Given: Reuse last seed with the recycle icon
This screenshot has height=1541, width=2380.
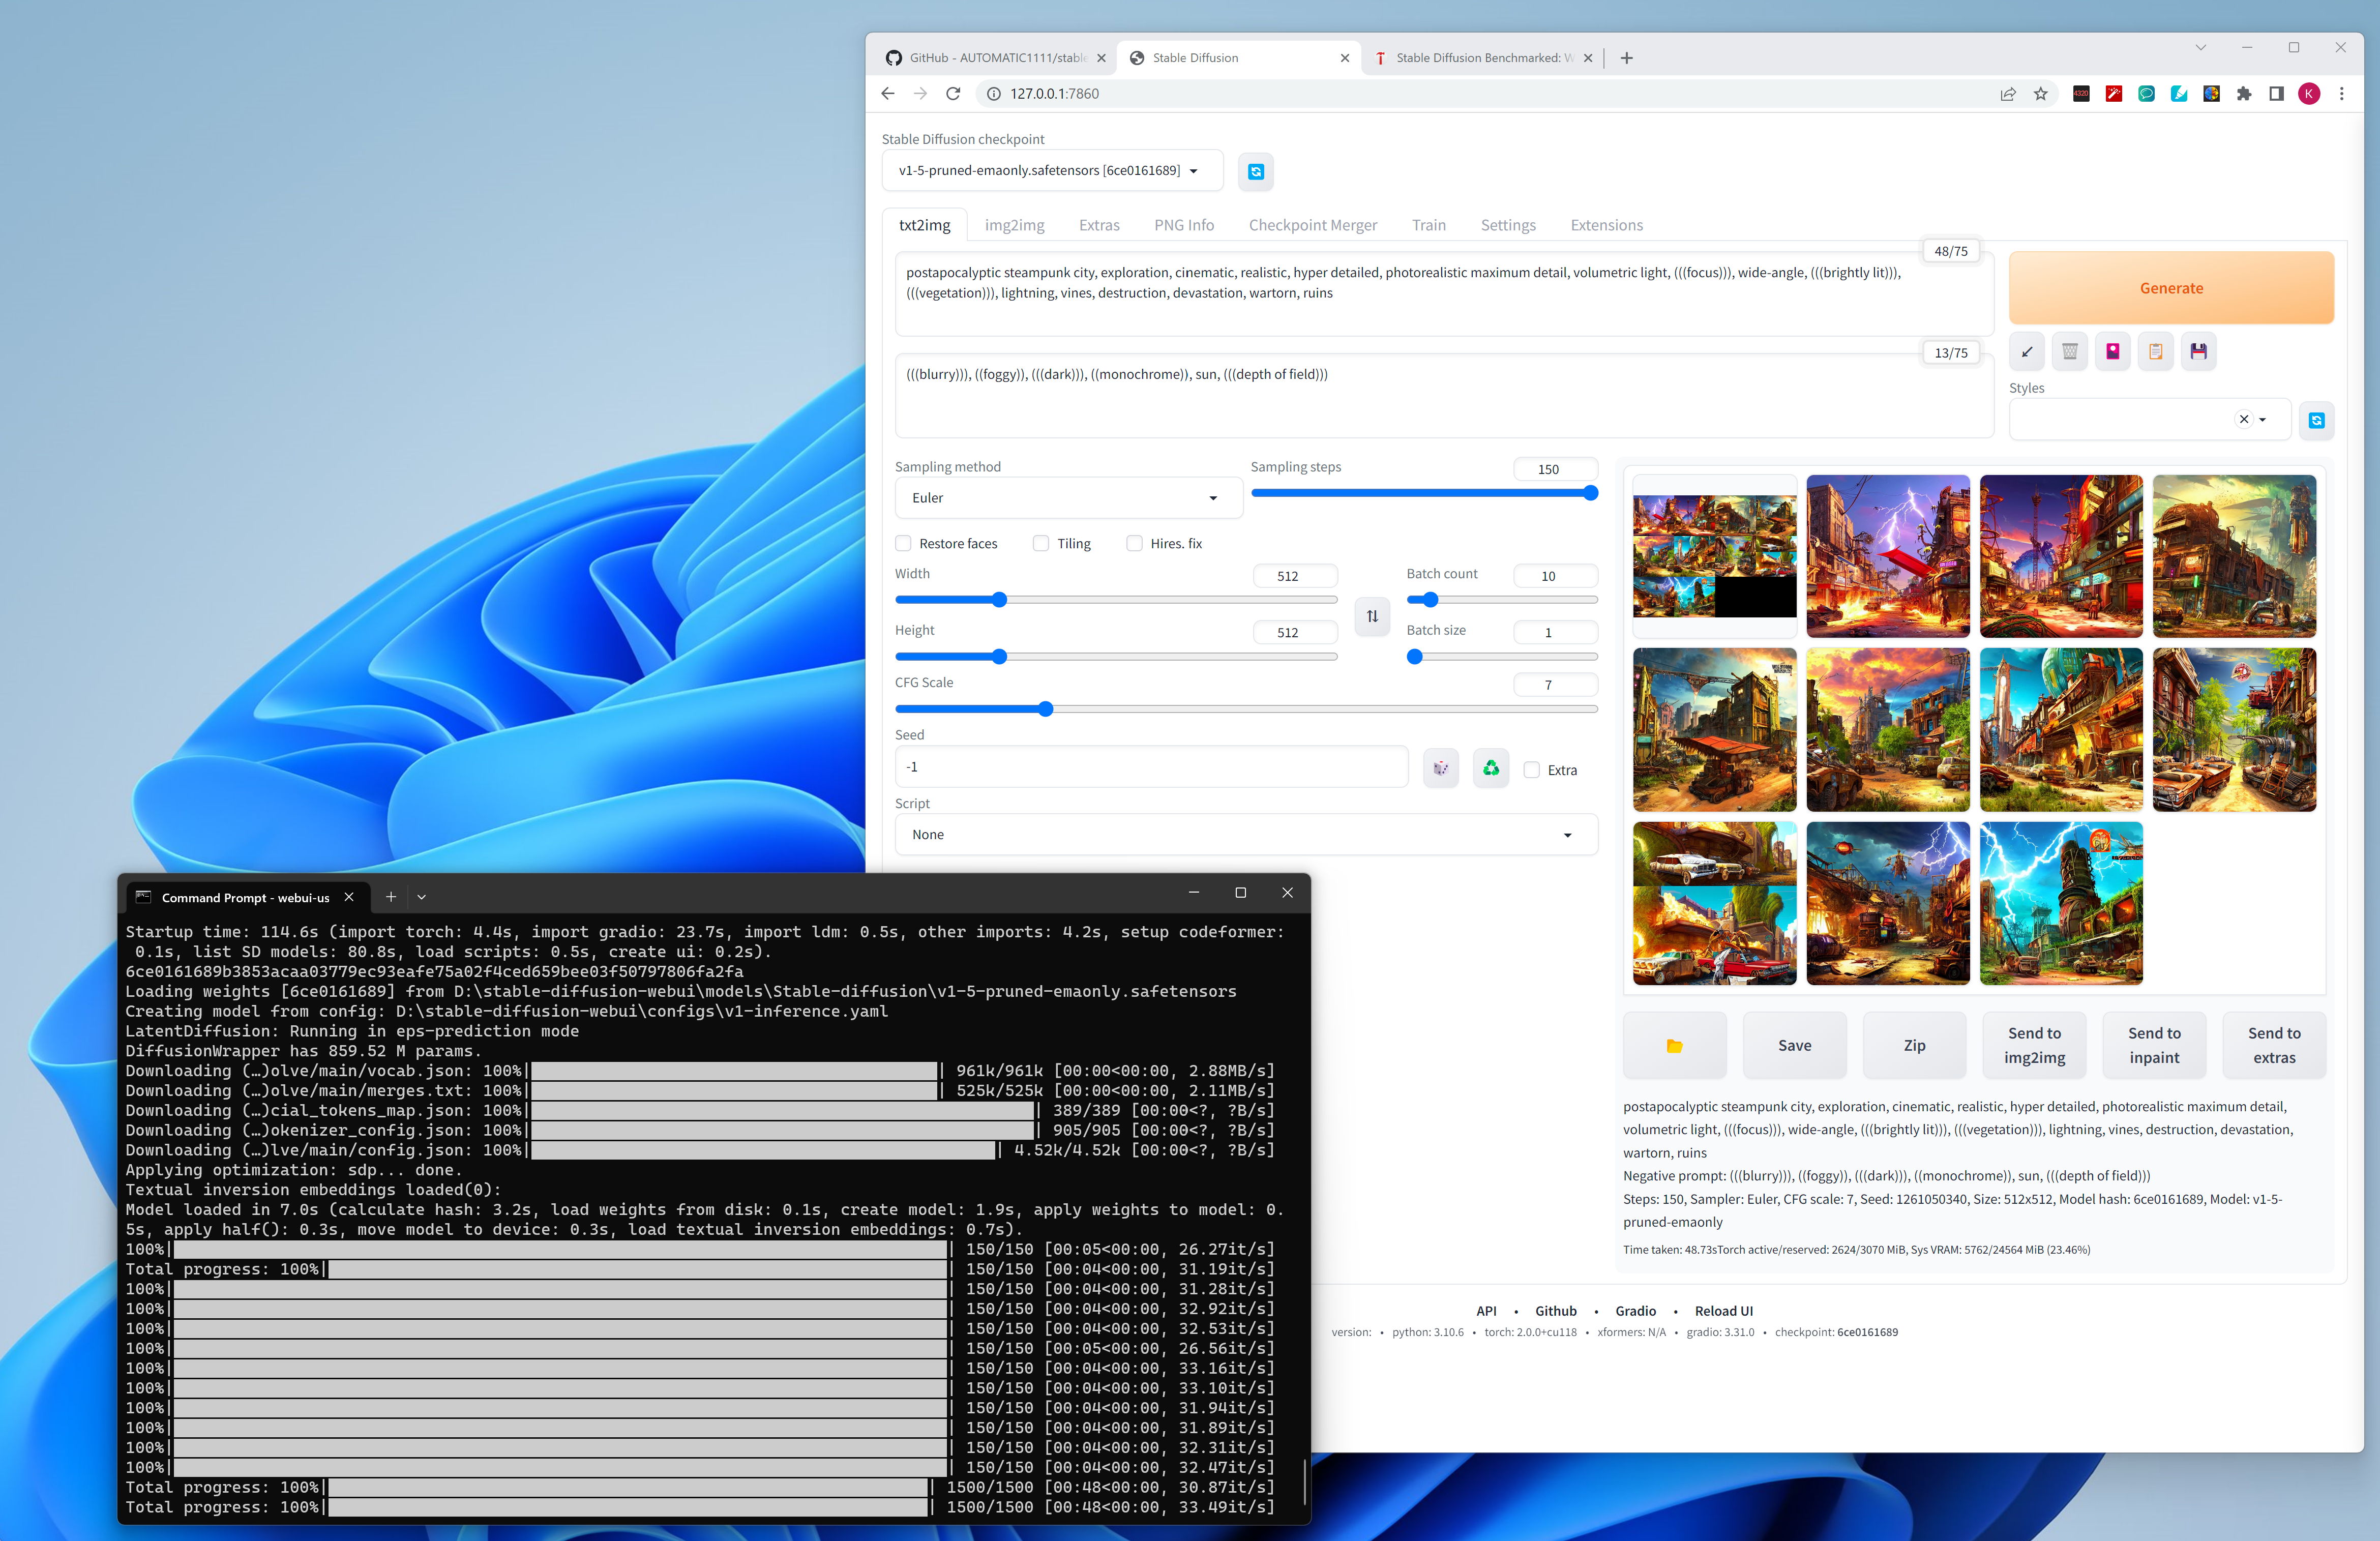Looking at the screenshot, I should (x=1490, y=768).
